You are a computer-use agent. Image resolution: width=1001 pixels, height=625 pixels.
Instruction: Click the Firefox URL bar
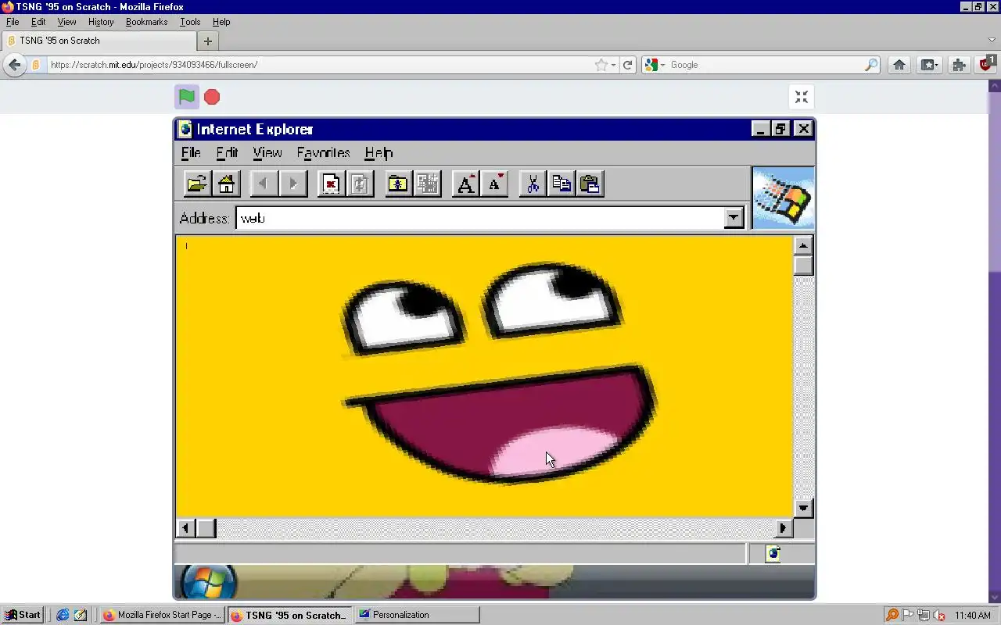pyautogui.click(x=321, y=65)
